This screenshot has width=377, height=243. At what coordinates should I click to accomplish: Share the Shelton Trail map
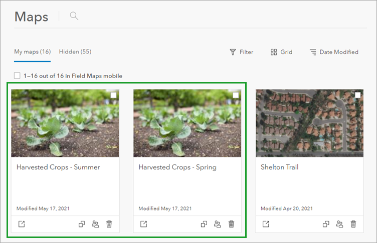point(339,224)
